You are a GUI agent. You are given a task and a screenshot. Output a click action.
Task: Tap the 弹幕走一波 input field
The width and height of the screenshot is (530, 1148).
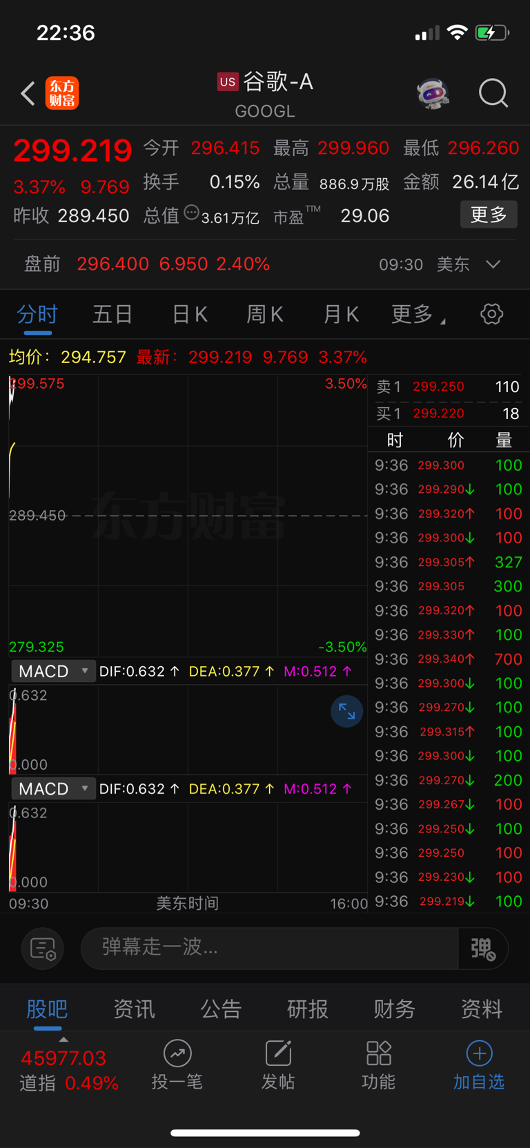[x=269, y=948]
